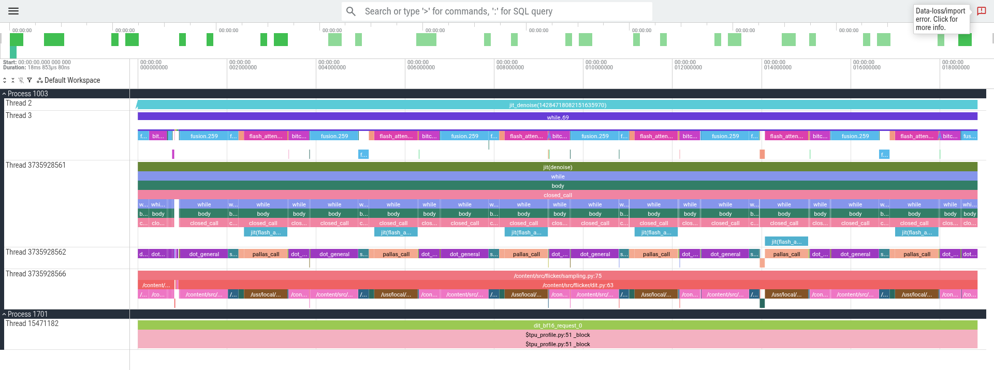Click the magenta slice in Thread 3 lower row
994x370 pixels.
[x=173, y=154]
